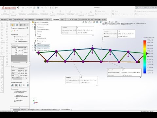Click the Open file icon

[x=29, y=8]
